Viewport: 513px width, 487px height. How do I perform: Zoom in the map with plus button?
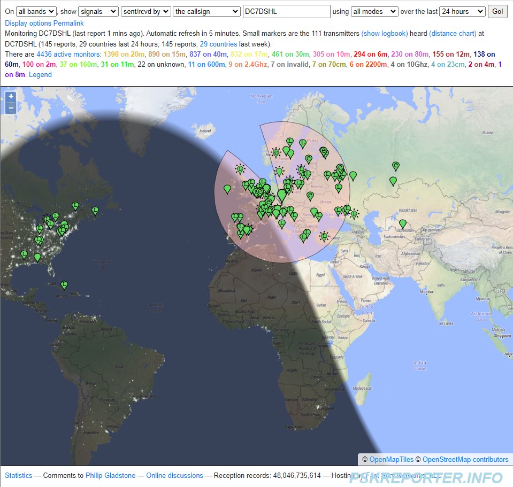click(11, 96)
